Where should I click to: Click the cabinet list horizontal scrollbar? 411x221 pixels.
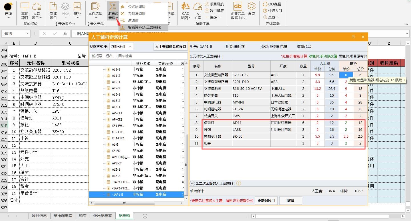point(124,203)
